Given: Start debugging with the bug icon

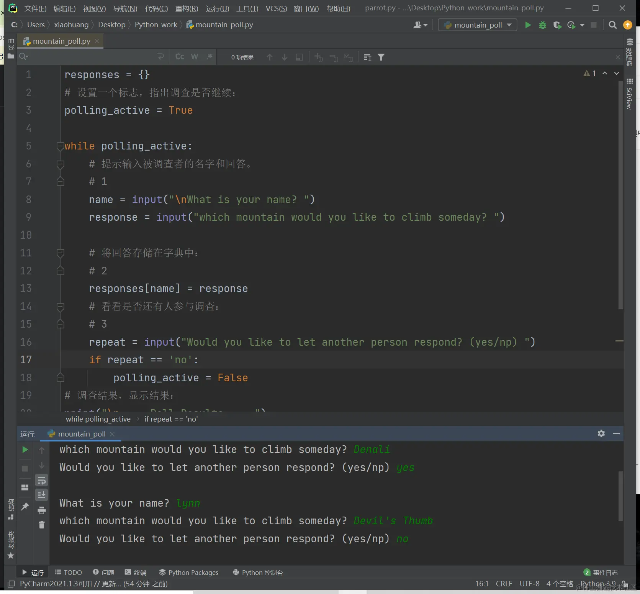Looking at the screenshot, I should [543, 25].
